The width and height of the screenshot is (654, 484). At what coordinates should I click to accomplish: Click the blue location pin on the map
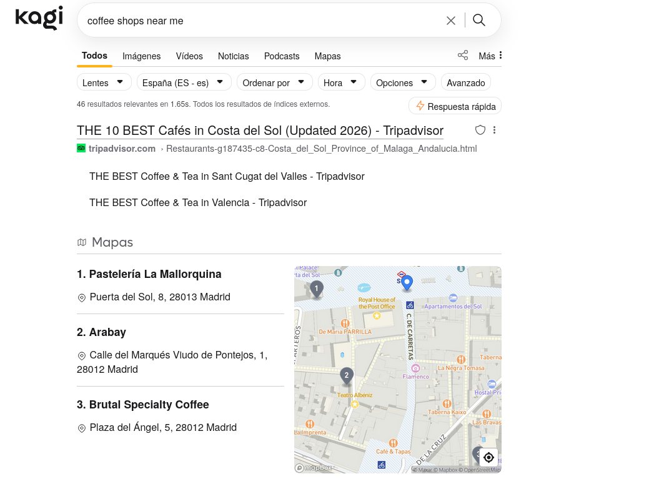point(407,283)
